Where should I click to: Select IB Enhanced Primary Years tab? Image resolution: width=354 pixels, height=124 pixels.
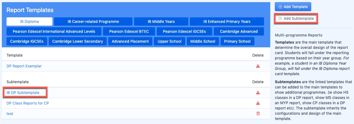tap(227, 22)
